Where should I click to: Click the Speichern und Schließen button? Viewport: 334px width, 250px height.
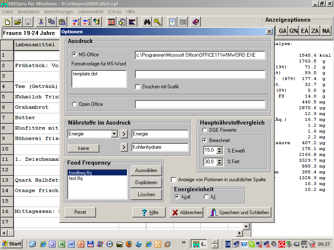pos(240,212)
